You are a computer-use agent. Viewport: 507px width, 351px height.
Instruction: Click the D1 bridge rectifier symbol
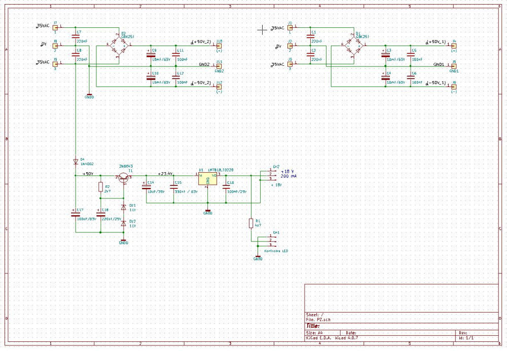click(353, 47)
